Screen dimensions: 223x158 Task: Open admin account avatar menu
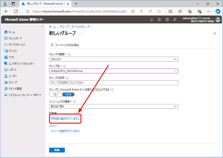click(218, 19)
